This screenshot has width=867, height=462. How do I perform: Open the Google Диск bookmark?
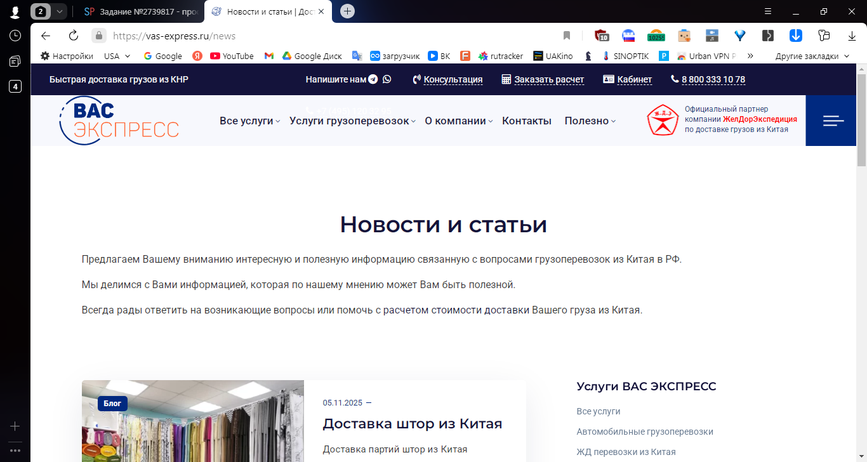[312, 56]
